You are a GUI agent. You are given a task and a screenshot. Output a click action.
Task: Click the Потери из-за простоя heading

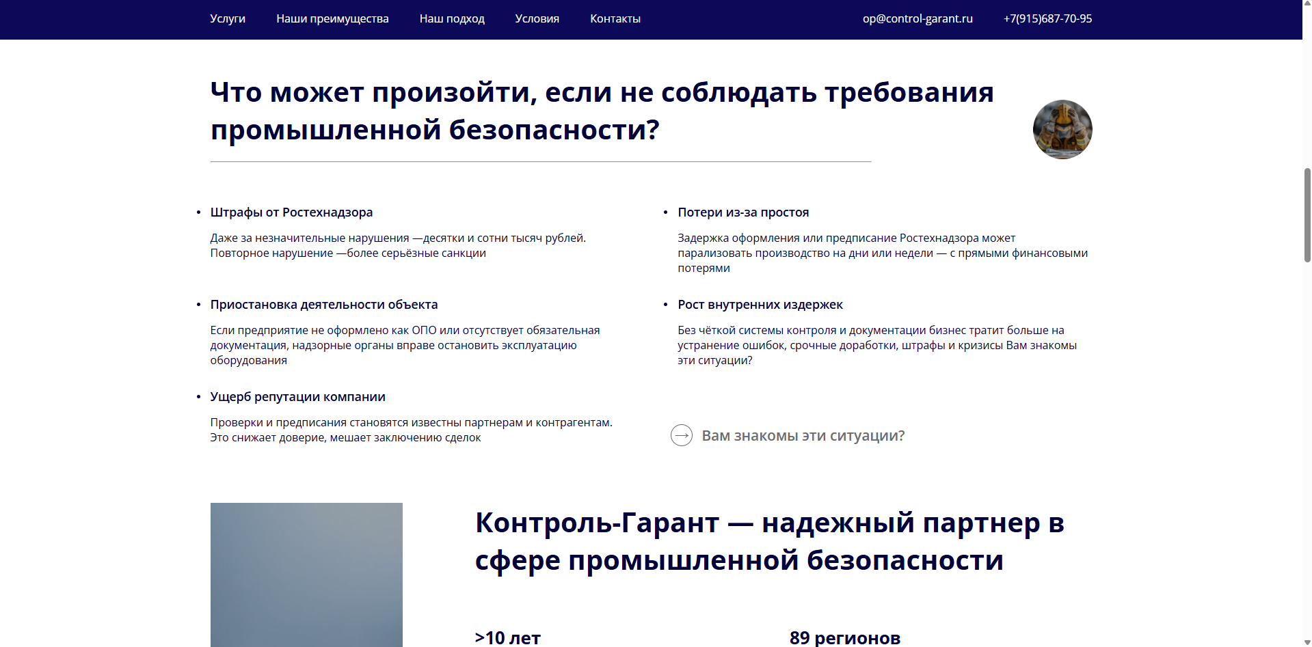click(743, 212)
